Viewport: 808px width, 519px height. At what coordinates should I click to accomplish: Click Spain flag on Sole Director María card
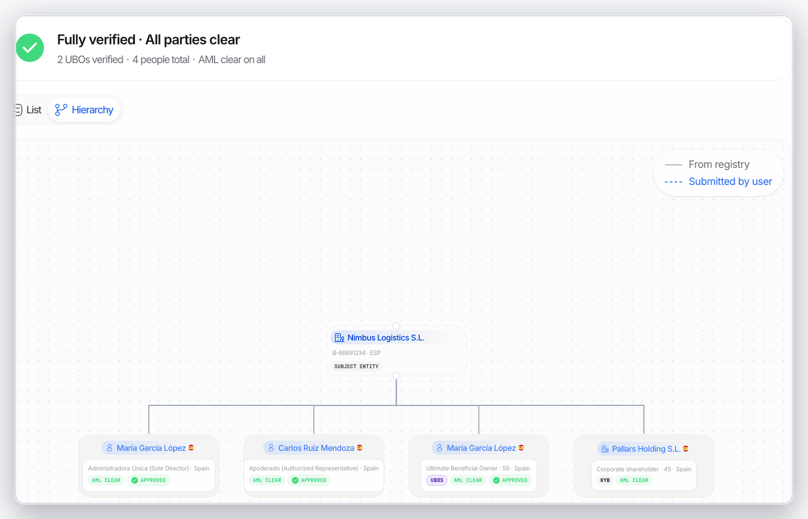191,448
